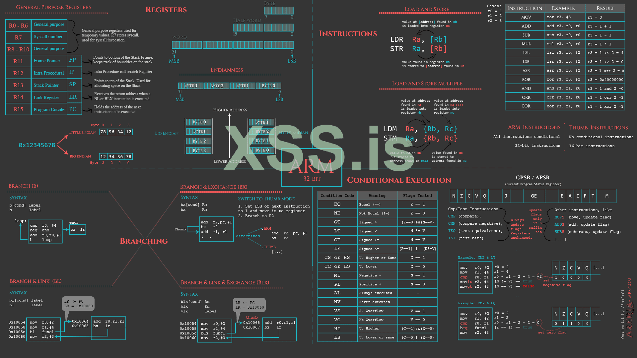637x358 pixels.
Task: Click the Branching heading text
Action: pyautogui.click(x=144, y=241)
